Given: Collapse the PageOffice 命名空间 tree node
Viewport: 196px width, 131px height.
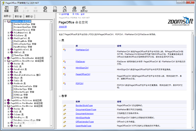Looking at the screenshot, I should (x=5, y=21).
